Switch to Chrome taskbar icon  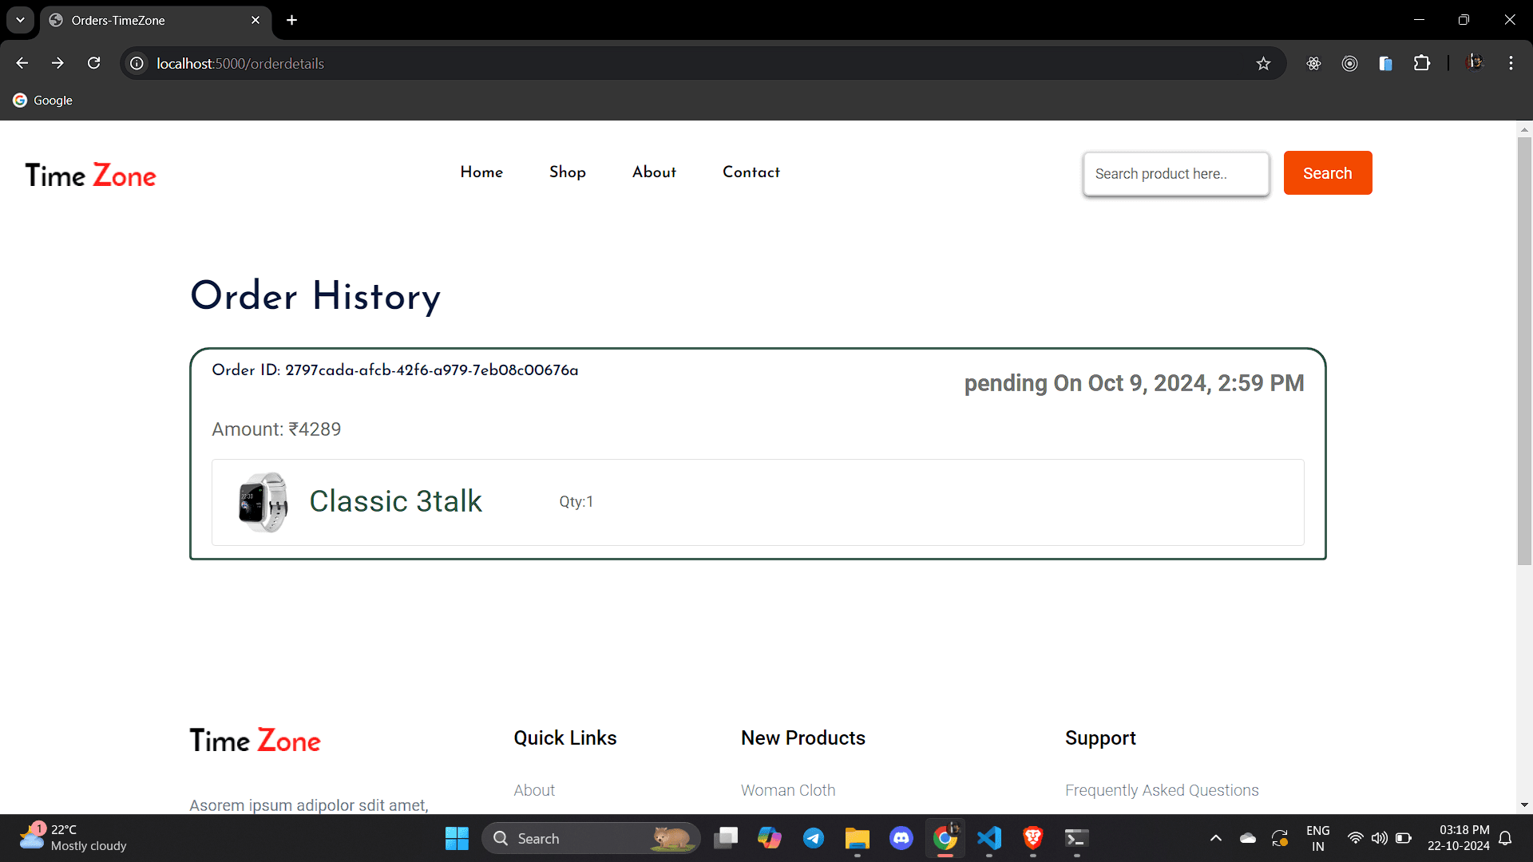945,838
